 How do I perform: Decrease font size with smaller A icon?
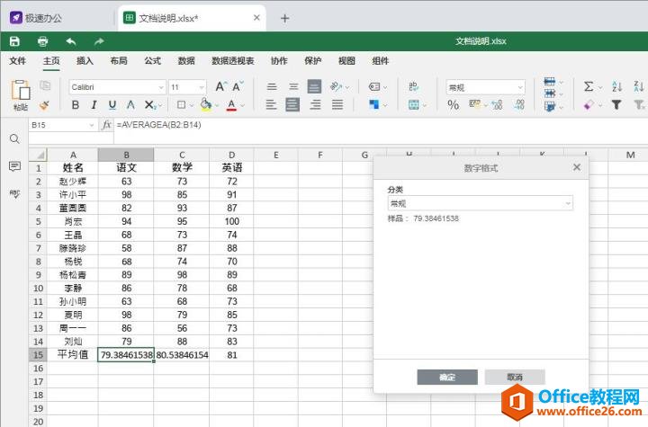[238, 86]
